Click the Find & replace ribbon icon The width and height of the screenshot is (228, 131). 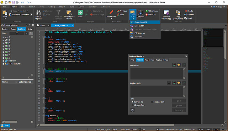click(38, 13)
